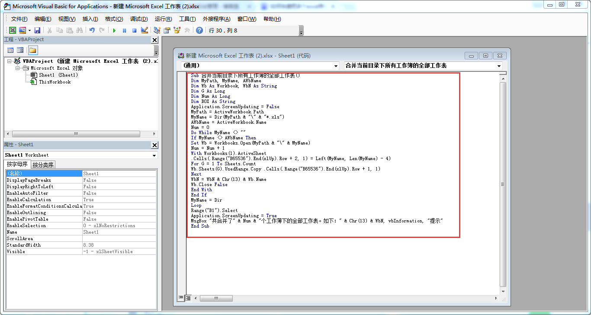Click the Procedure View button at code window bottom
591x315 pixels.
click(181, 298)
